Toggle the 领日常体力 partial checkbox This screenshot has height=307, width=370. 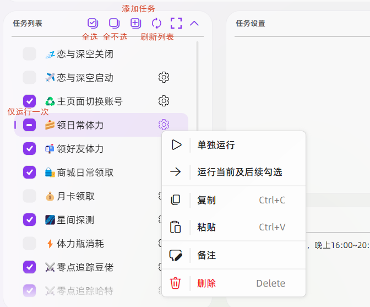[x=30, y=125]
